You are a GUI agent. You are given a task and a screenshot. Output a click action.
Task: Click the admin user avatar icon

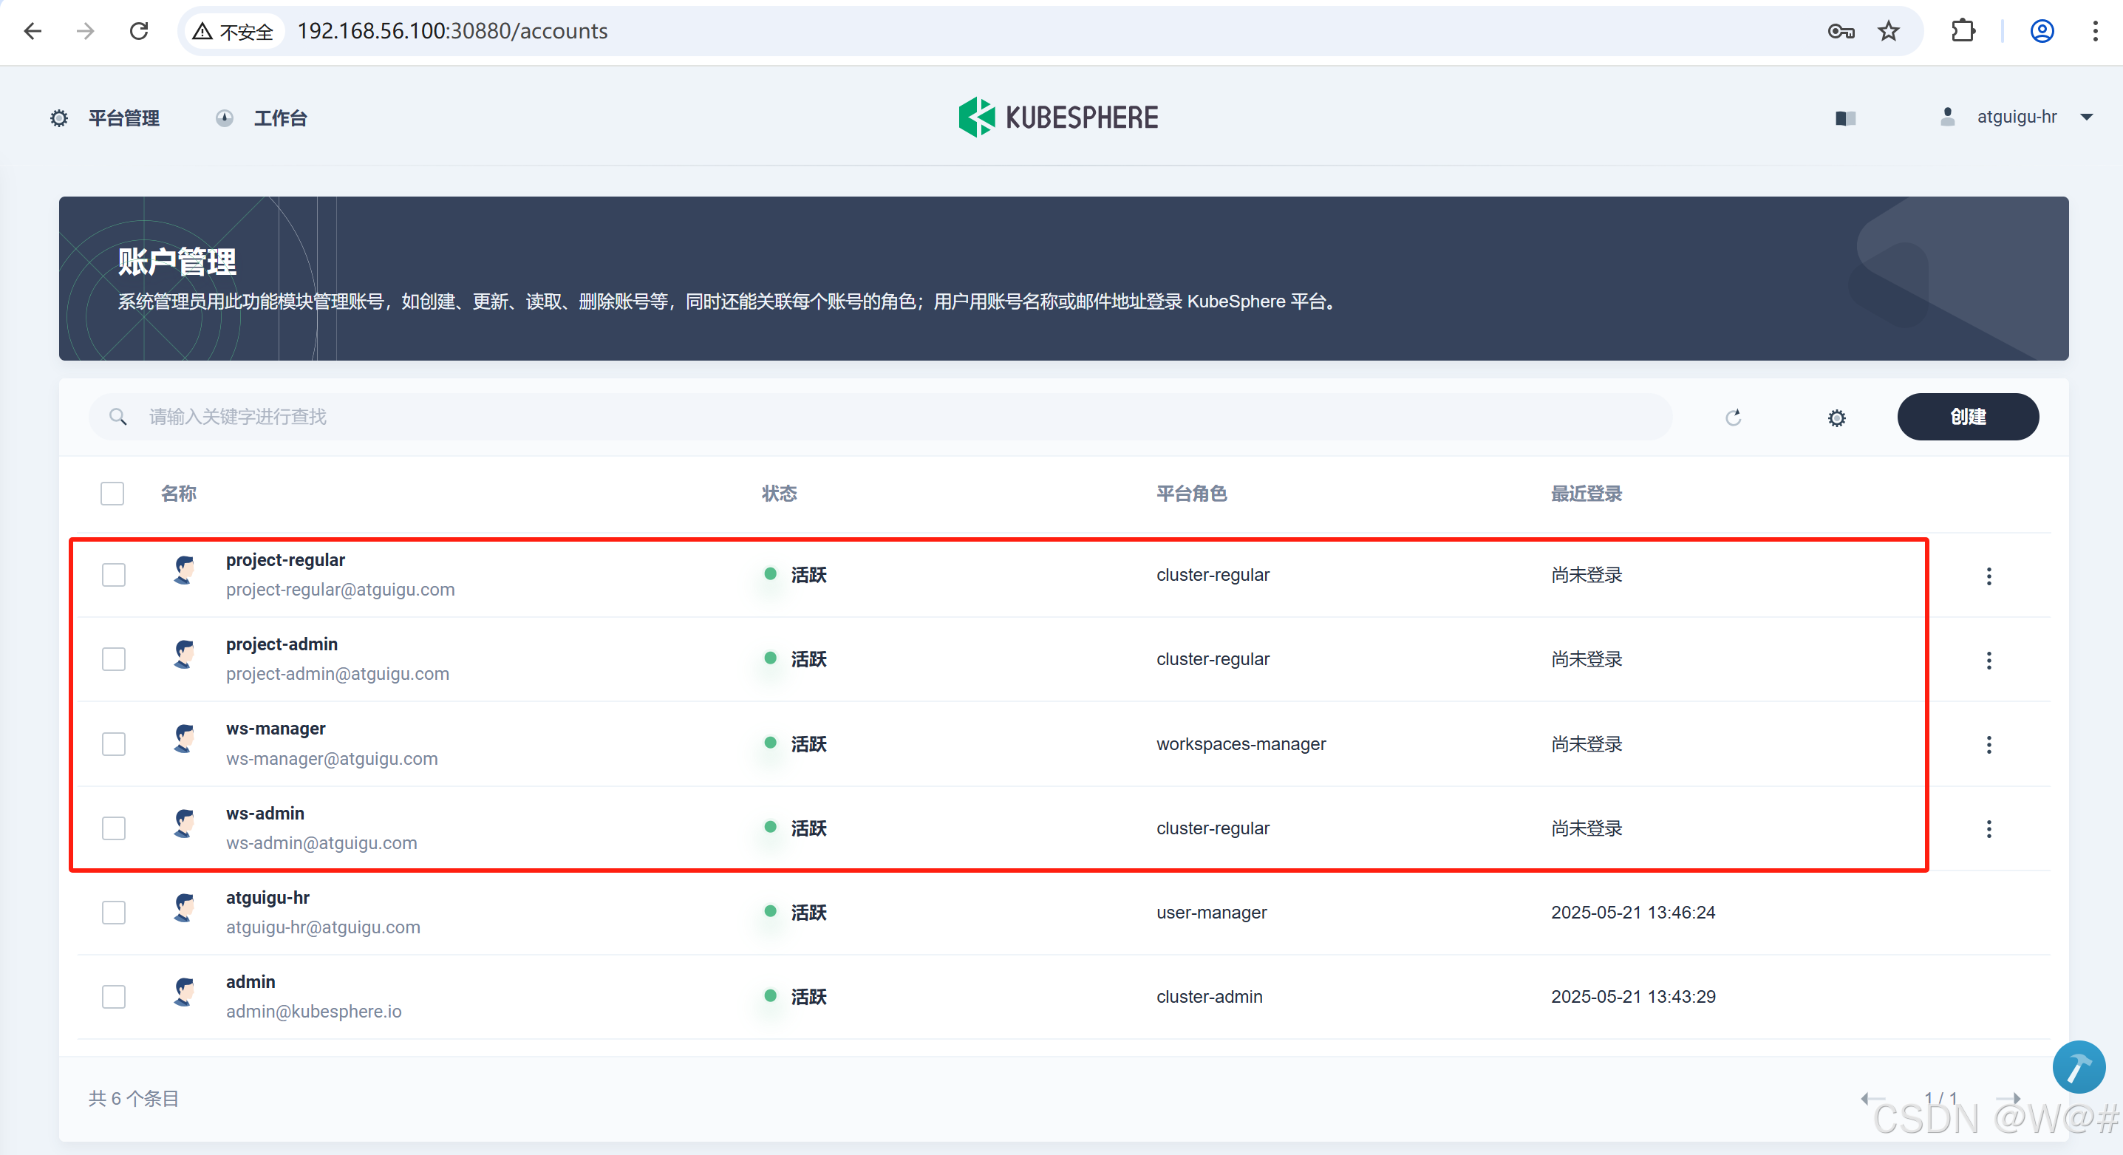(185, 991)
